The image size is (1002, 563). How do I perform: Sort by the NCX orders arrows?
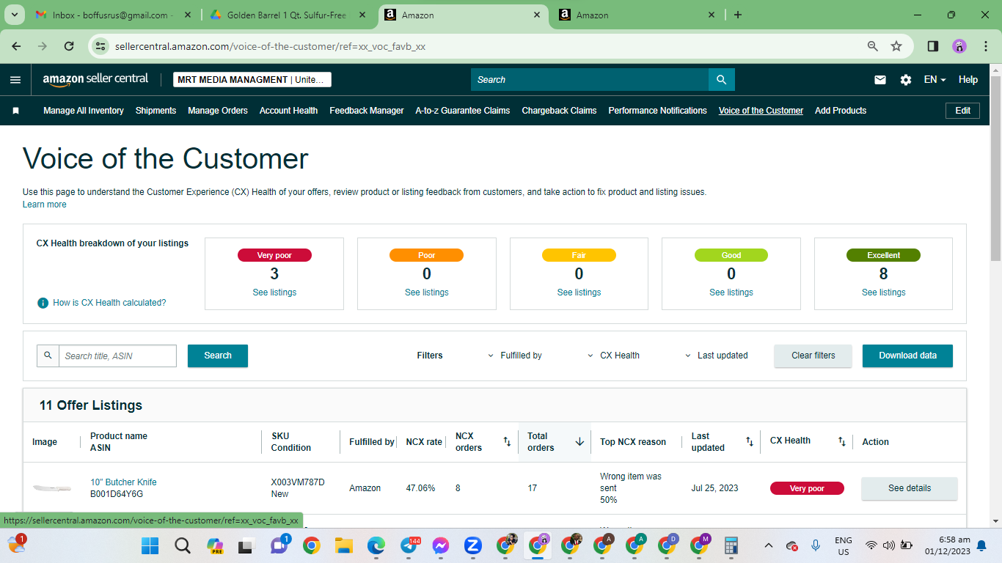[x=507, y=442]
